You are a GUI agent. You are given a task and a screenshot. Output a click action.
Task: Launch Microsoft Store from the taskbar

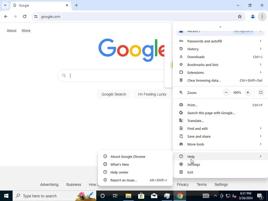pos(141,196)
